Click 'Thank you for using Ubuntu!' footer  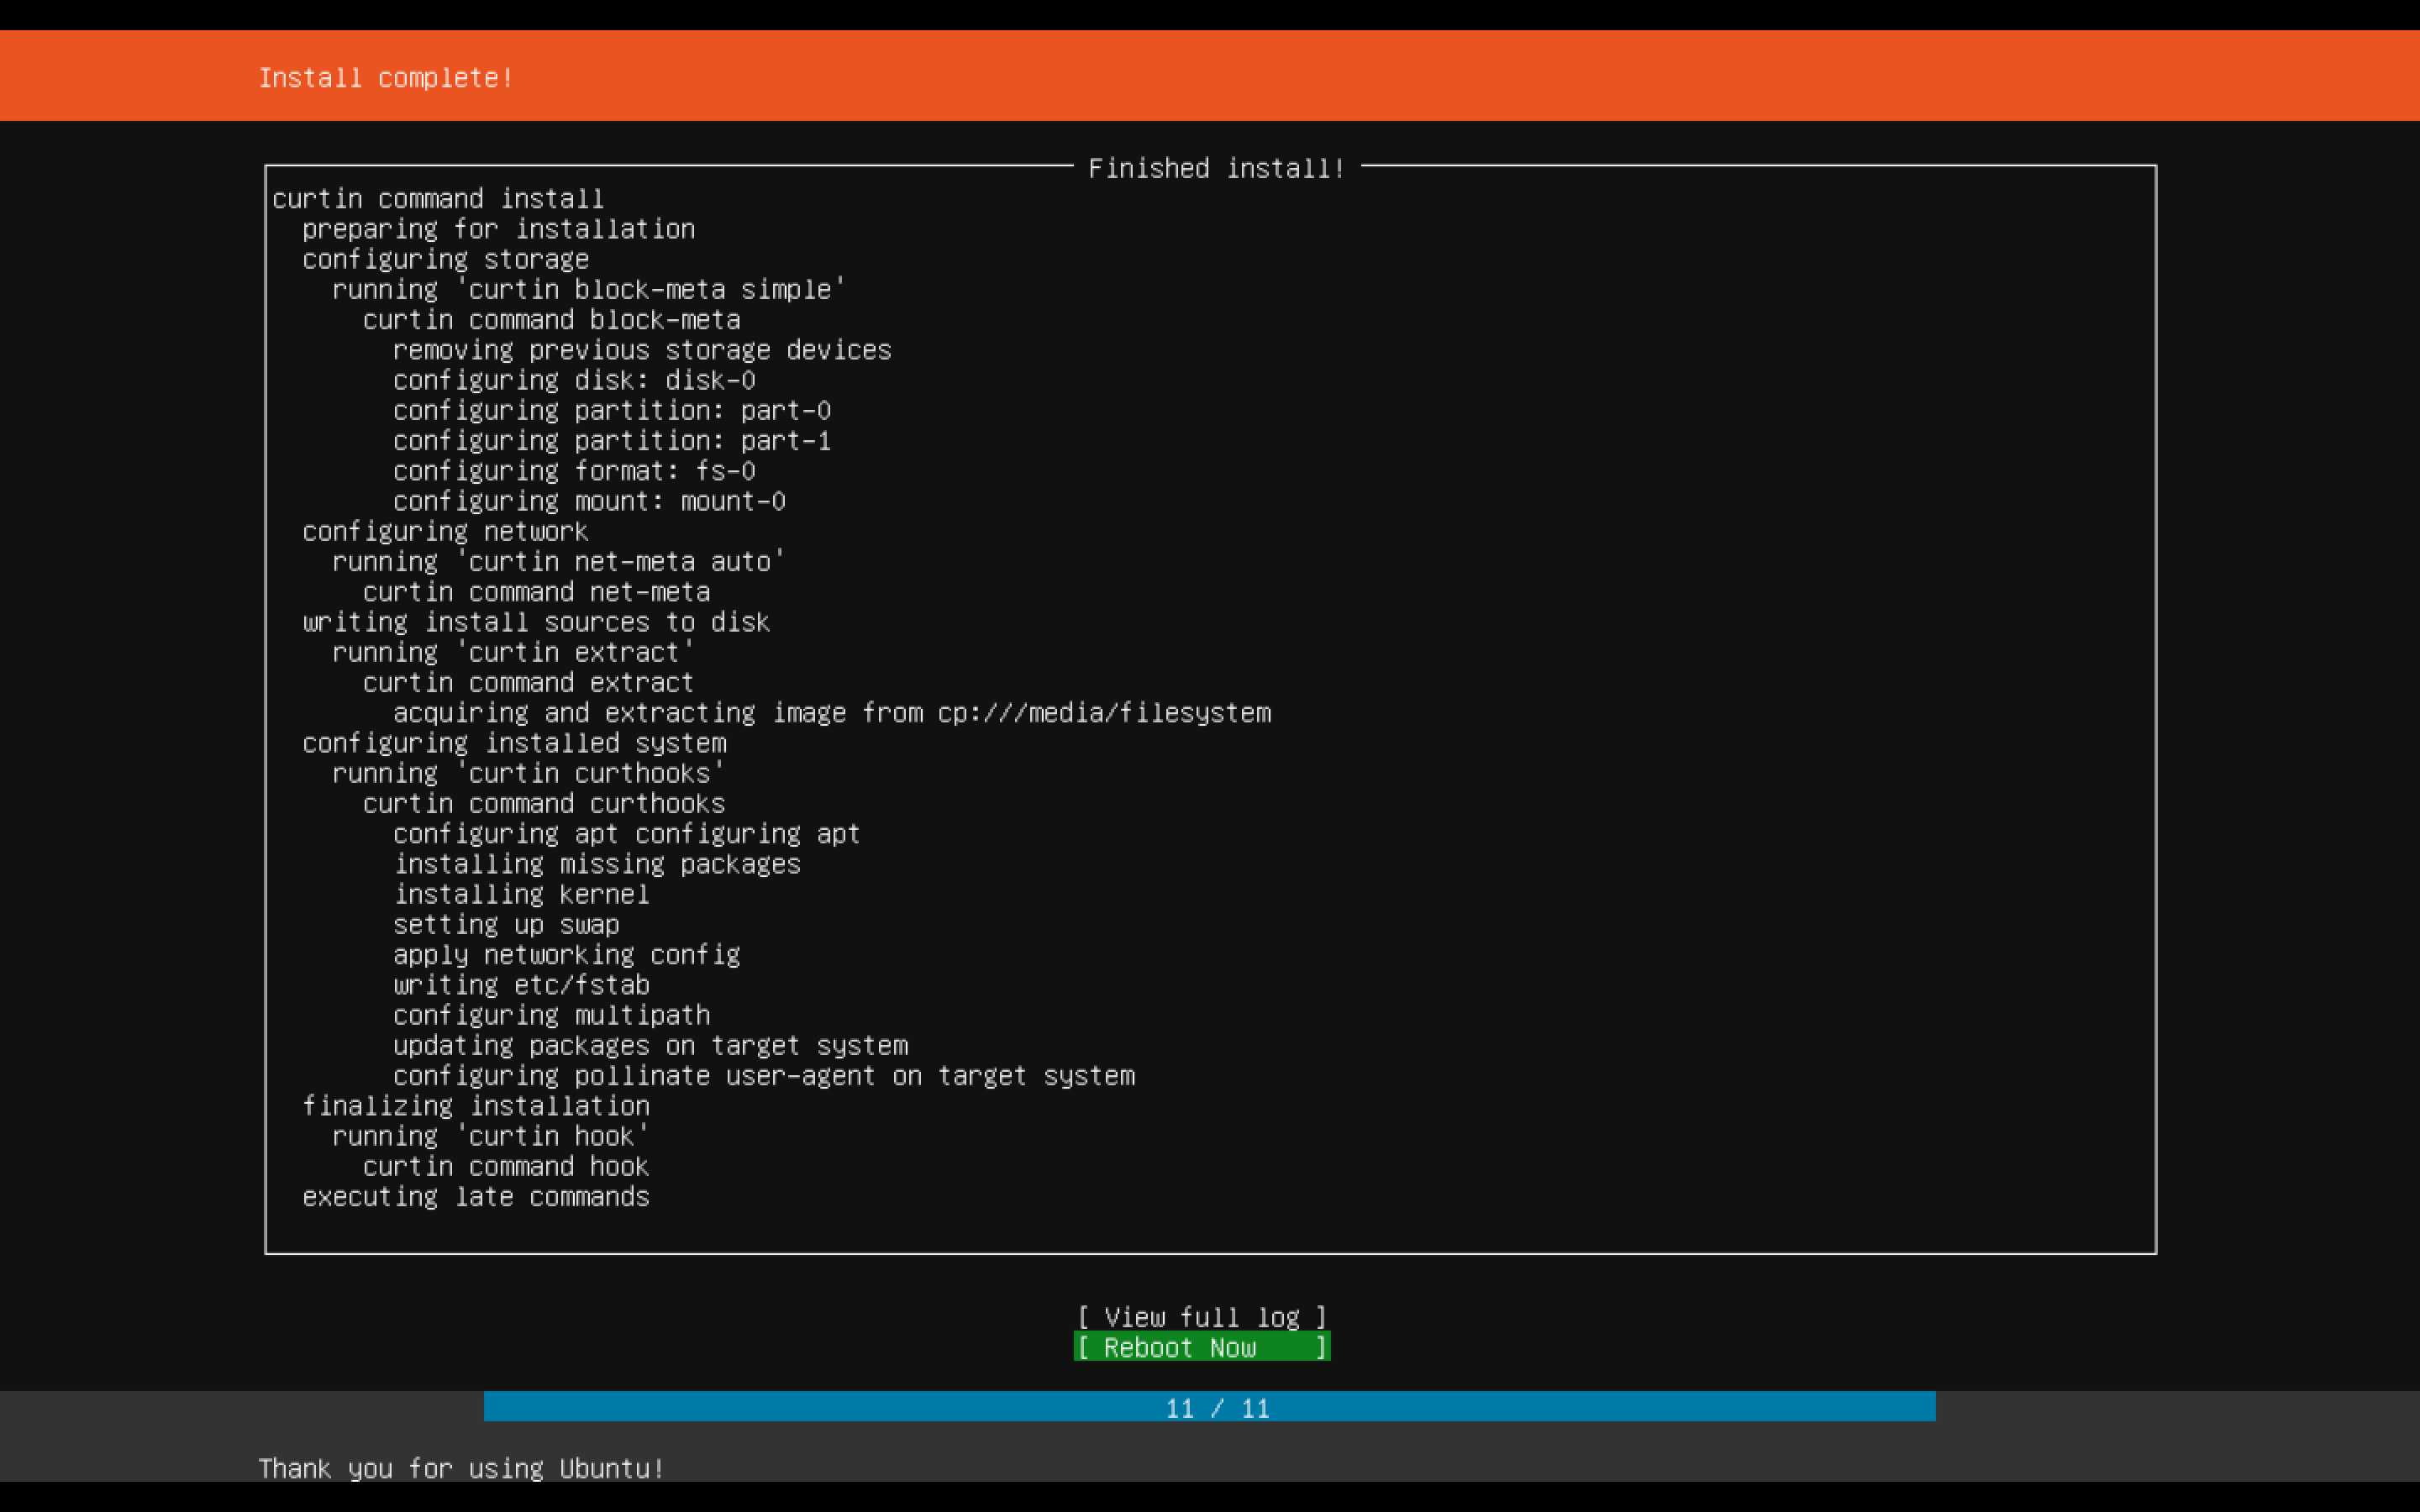tap(461, 1468)
